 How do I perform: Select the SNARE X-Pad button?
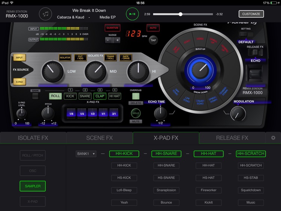pos(85,96)
